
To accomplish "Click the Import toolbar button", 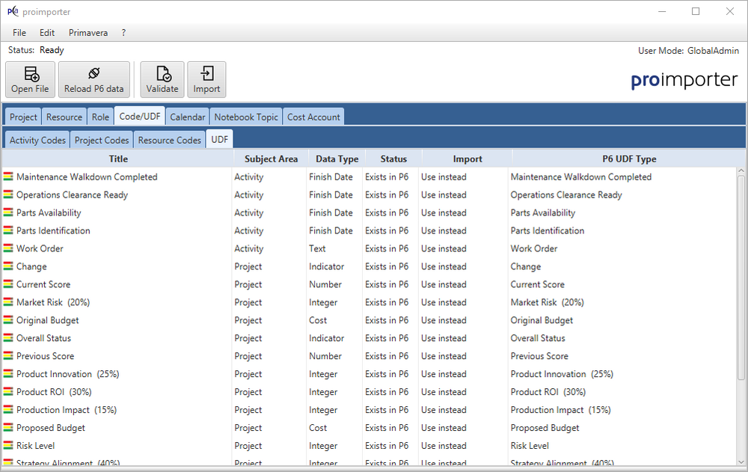I will [x=206, y=79].
